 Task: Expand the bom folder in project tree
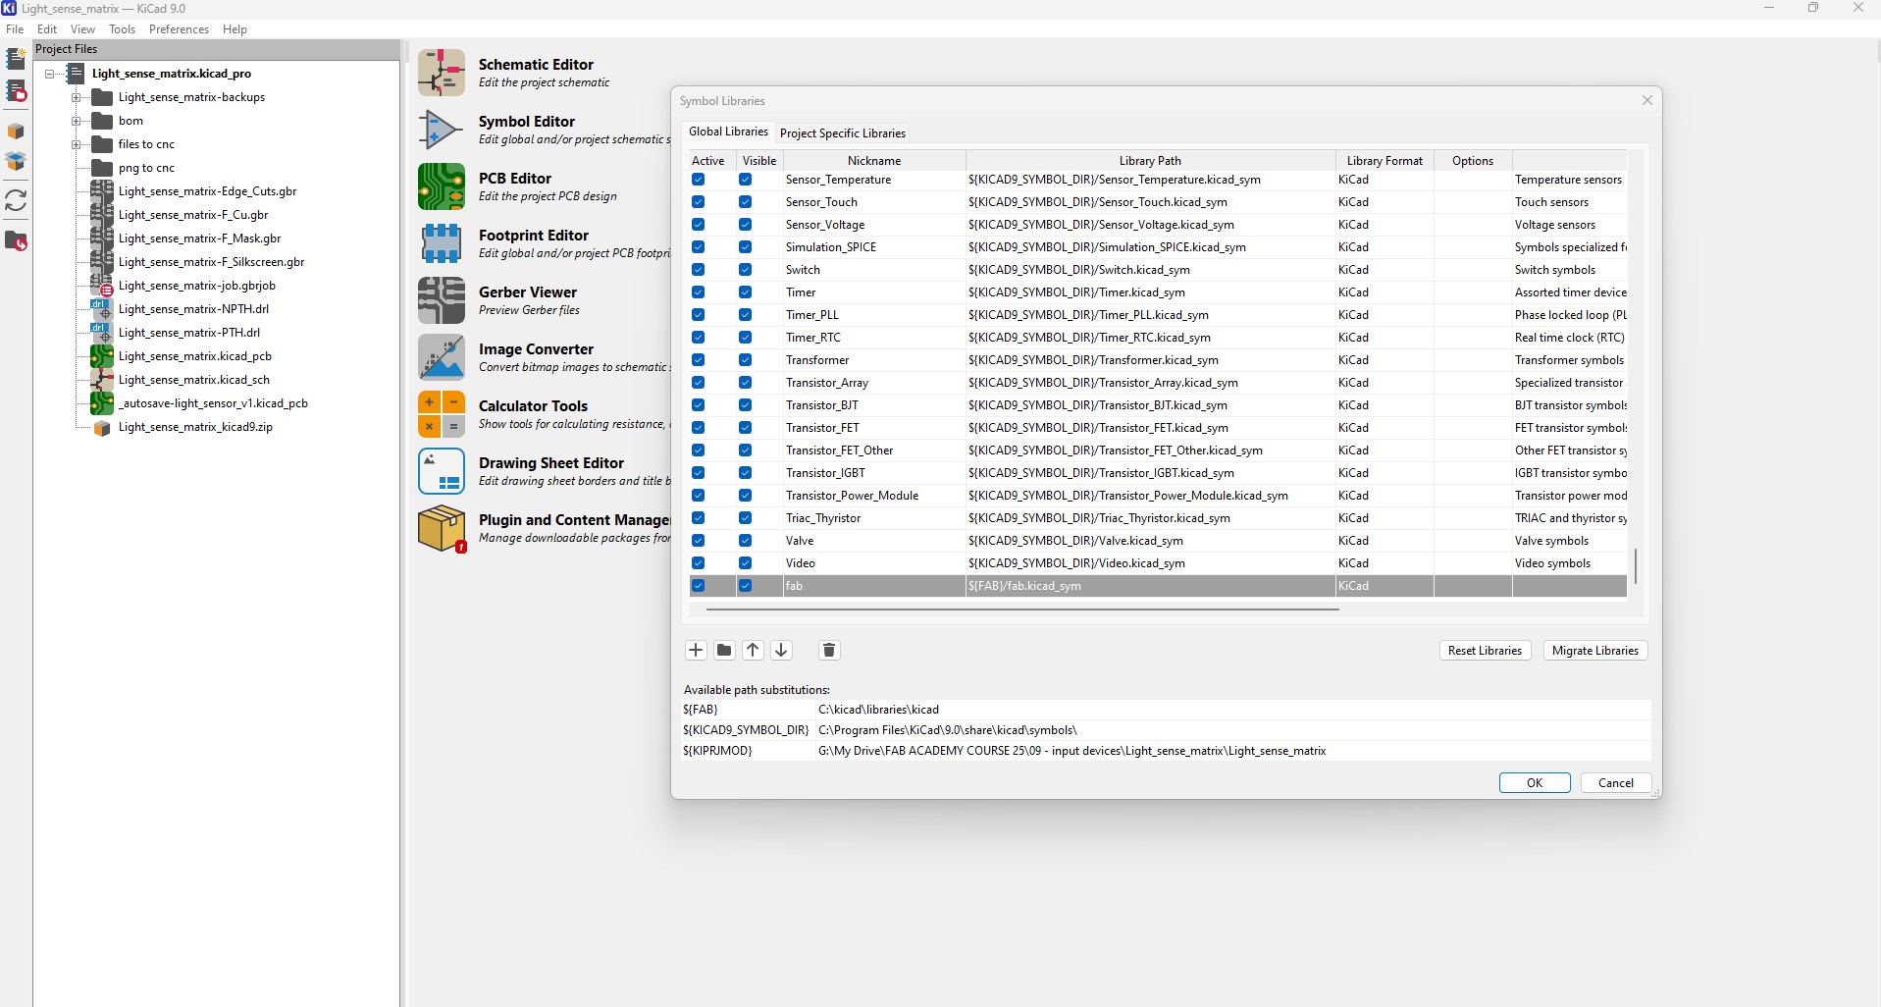coord(76,121)
